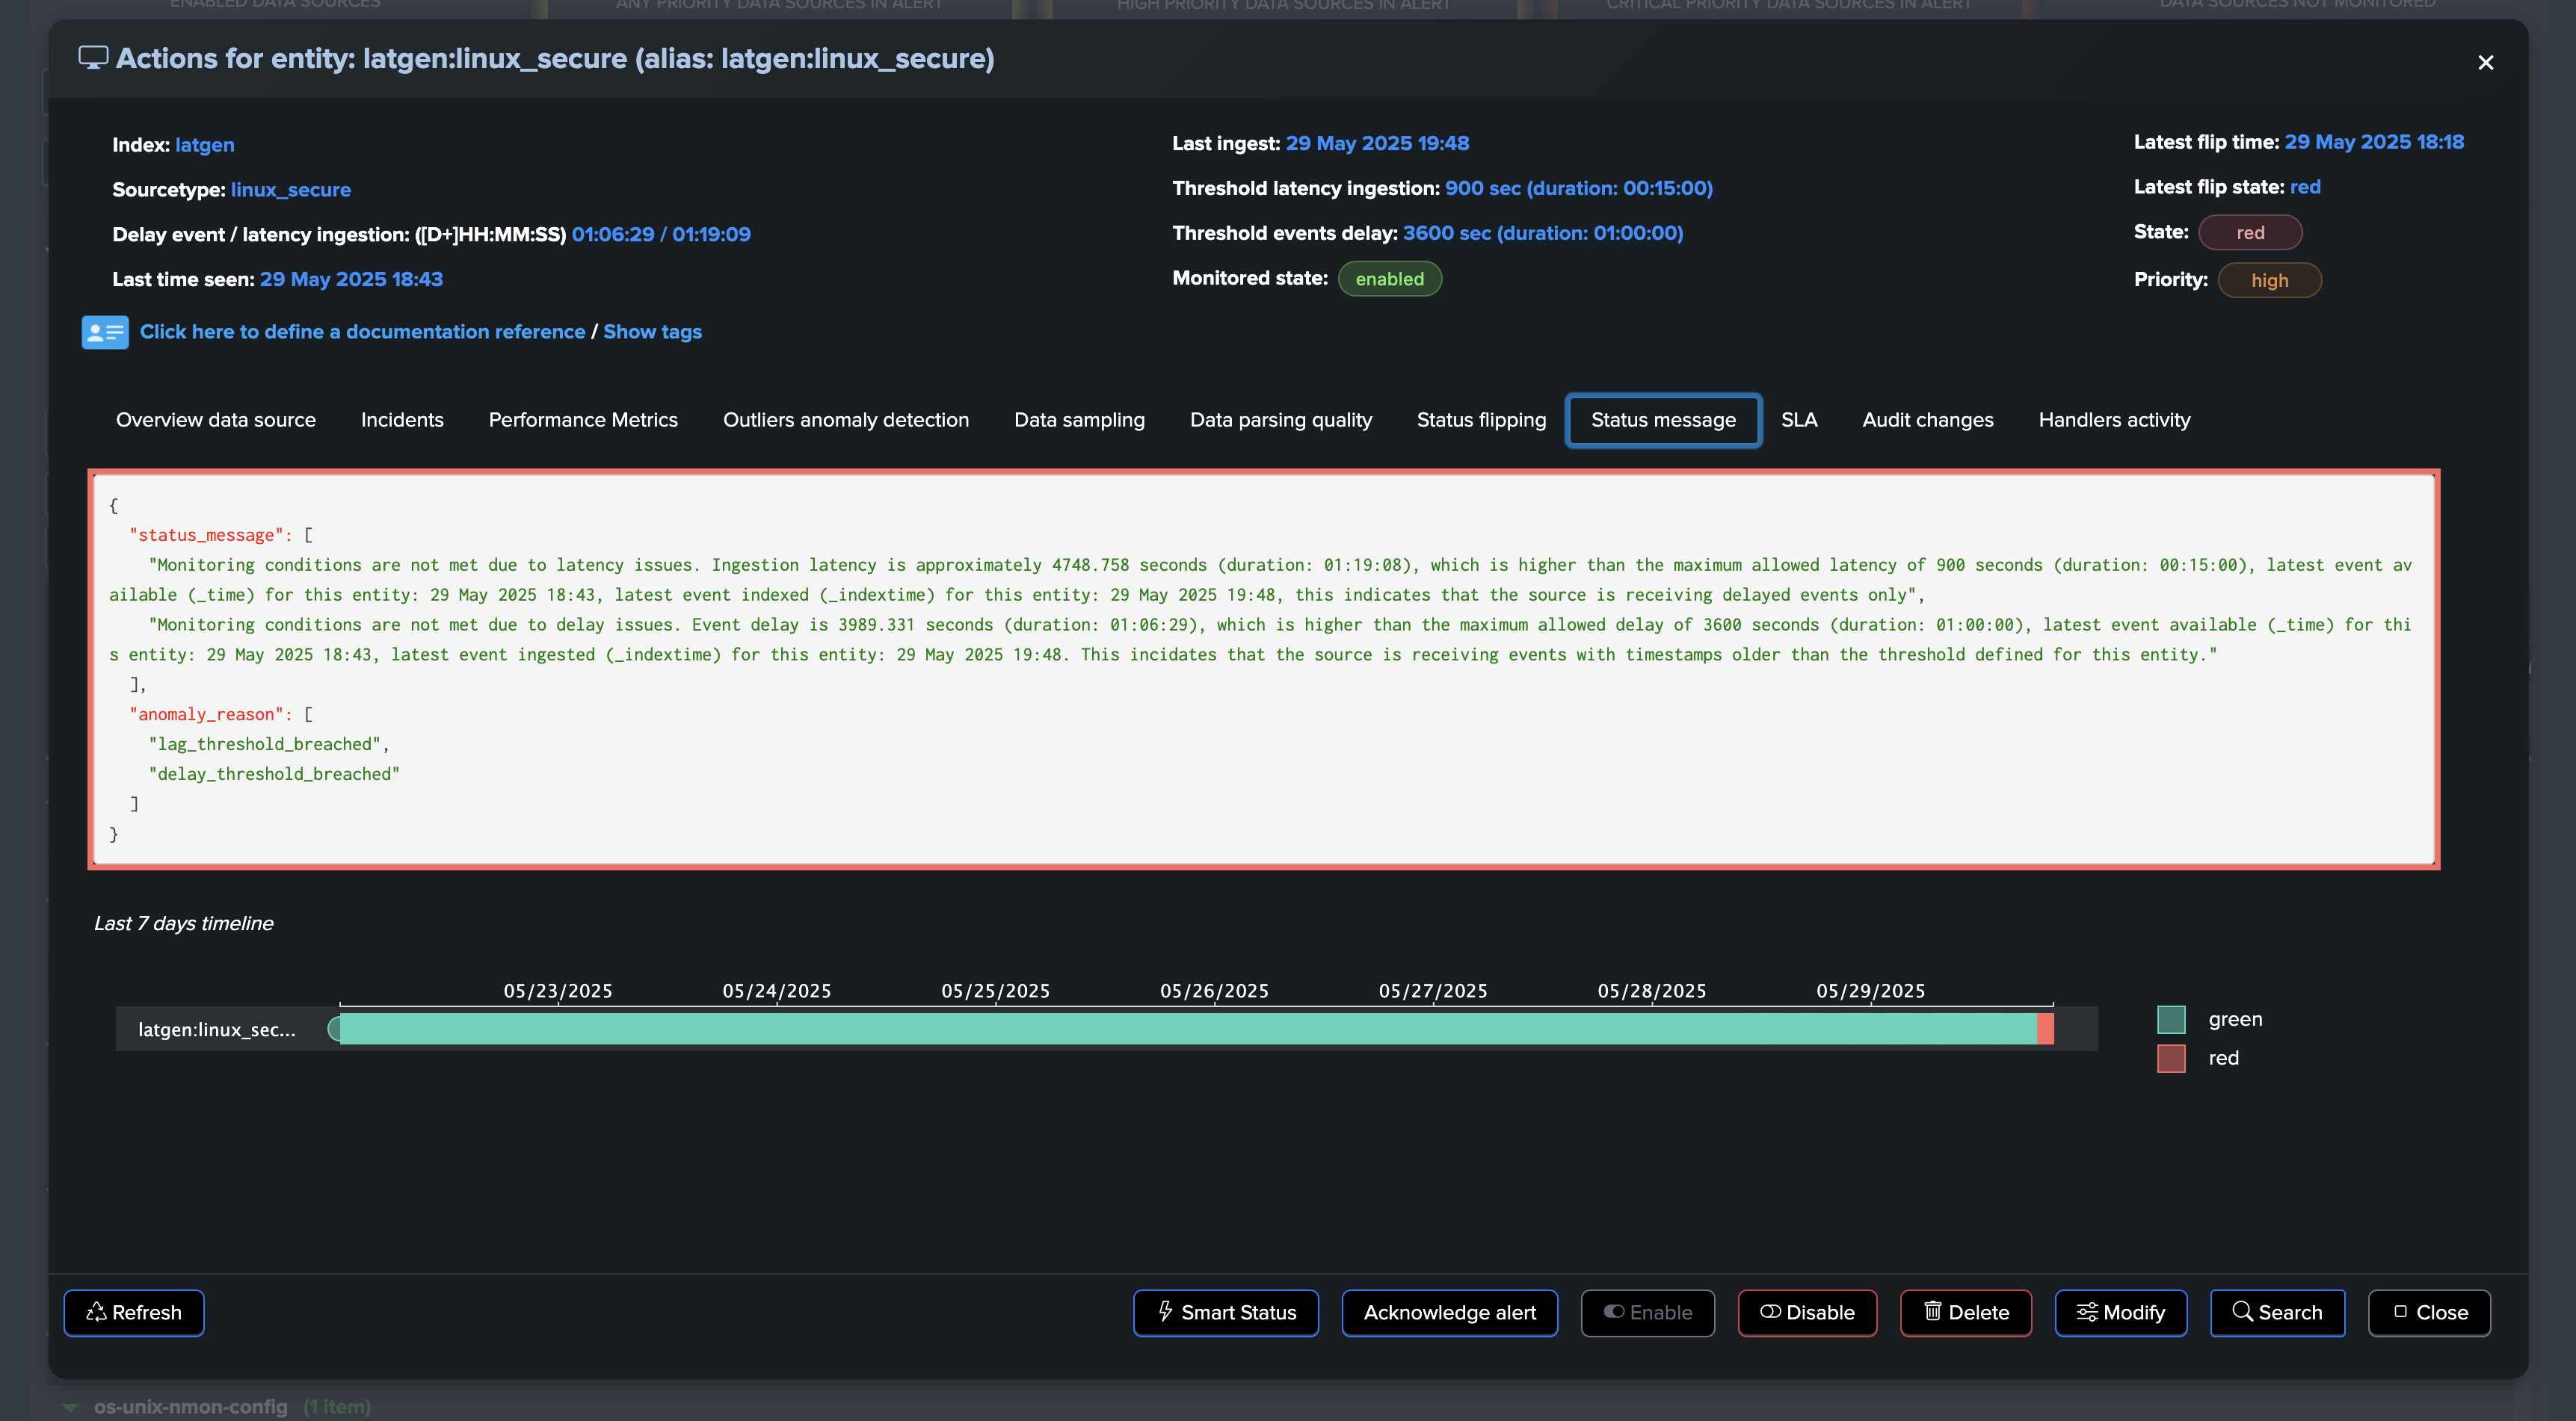This screenshot has width=2576, height=1421.
Task: Open the Outliers anomaly detection tab
Action: 845,420
